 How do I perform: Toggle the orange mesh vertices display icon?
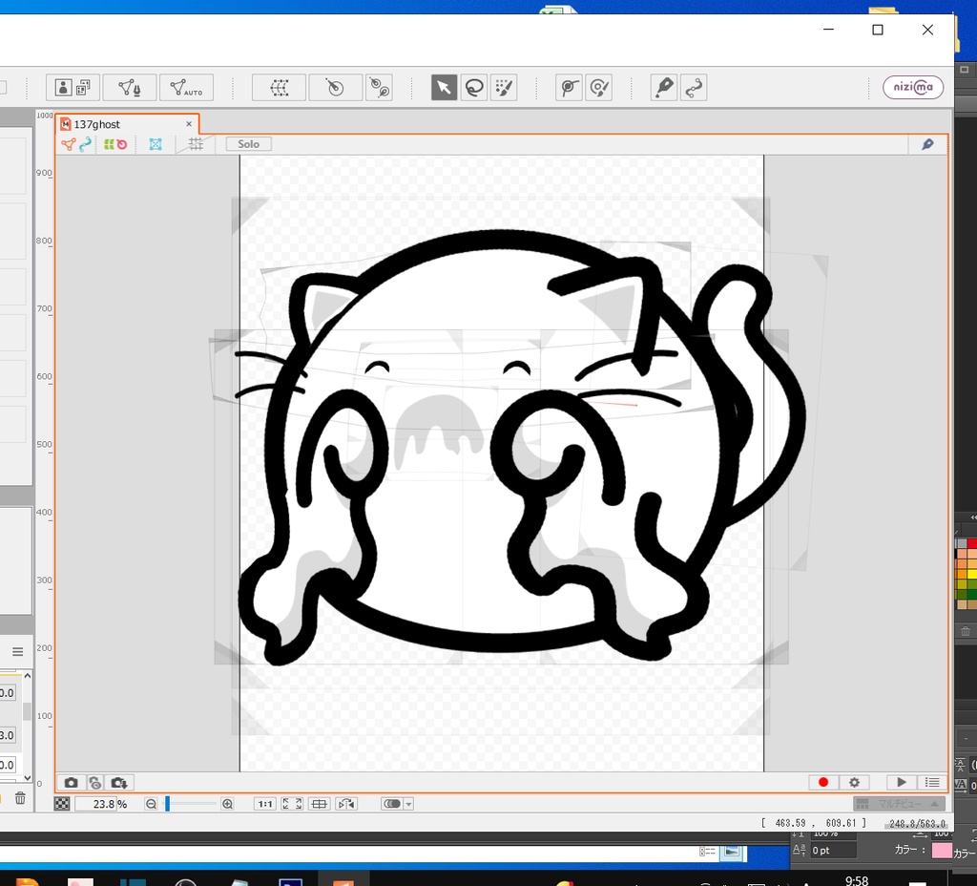click(69, 145)
